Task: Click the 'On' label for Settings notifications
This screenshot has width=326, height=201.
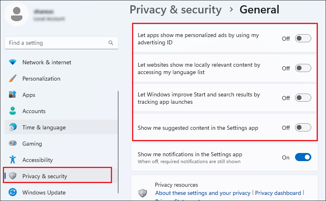Action: tap(286, 157)
